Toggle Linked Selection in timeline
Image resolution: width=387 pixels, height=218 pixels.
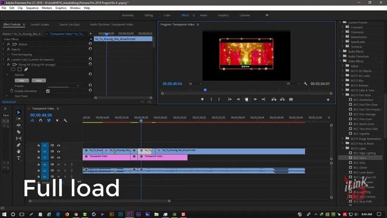click(49, 121)
